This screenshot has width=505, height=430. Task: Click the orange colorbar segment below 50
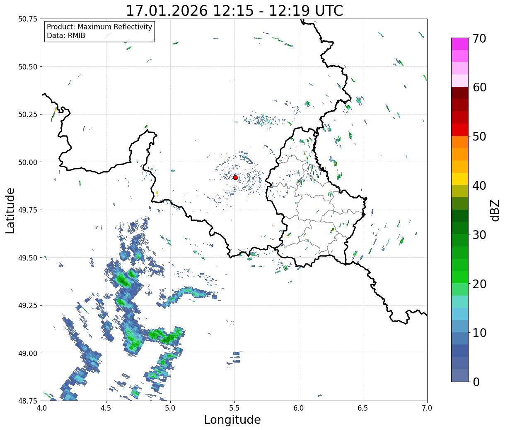point(460,142)
